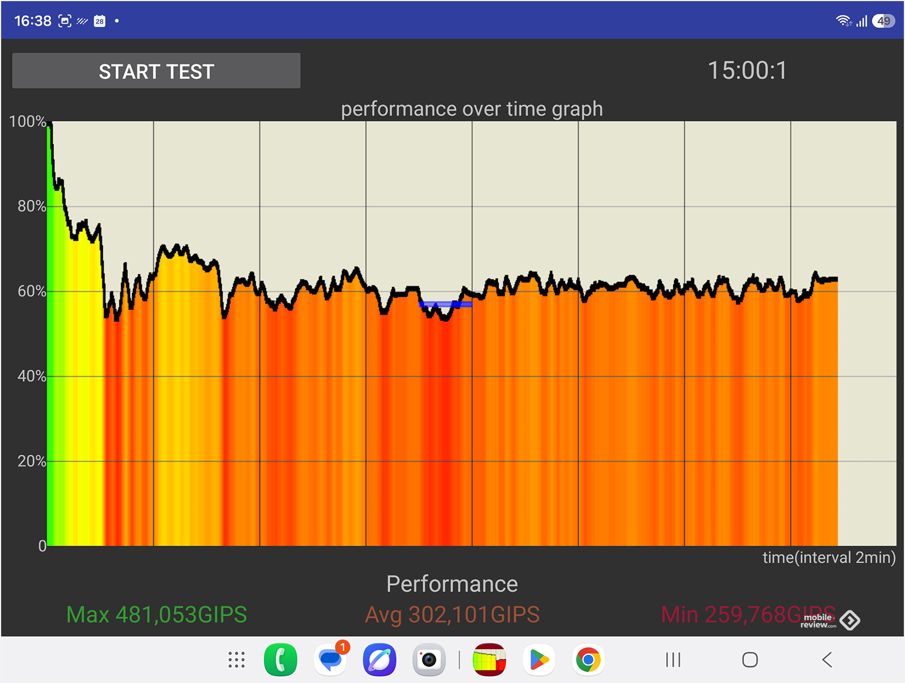The width and height of the screenshot is (905, 683).
Task: Tap the Wi-Fi status icon
Action: [x=843, y=21]
